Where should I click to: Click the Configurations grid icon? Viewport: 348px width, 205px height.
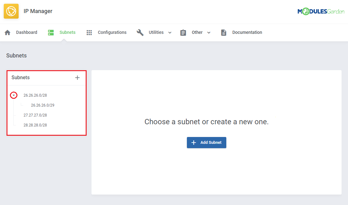click(x=89, y=33)
